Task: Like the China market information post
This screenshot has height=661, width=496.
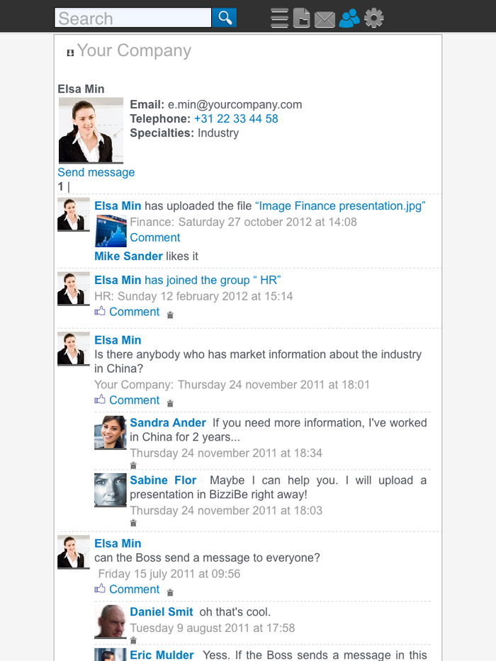Action: click(100, 400)
